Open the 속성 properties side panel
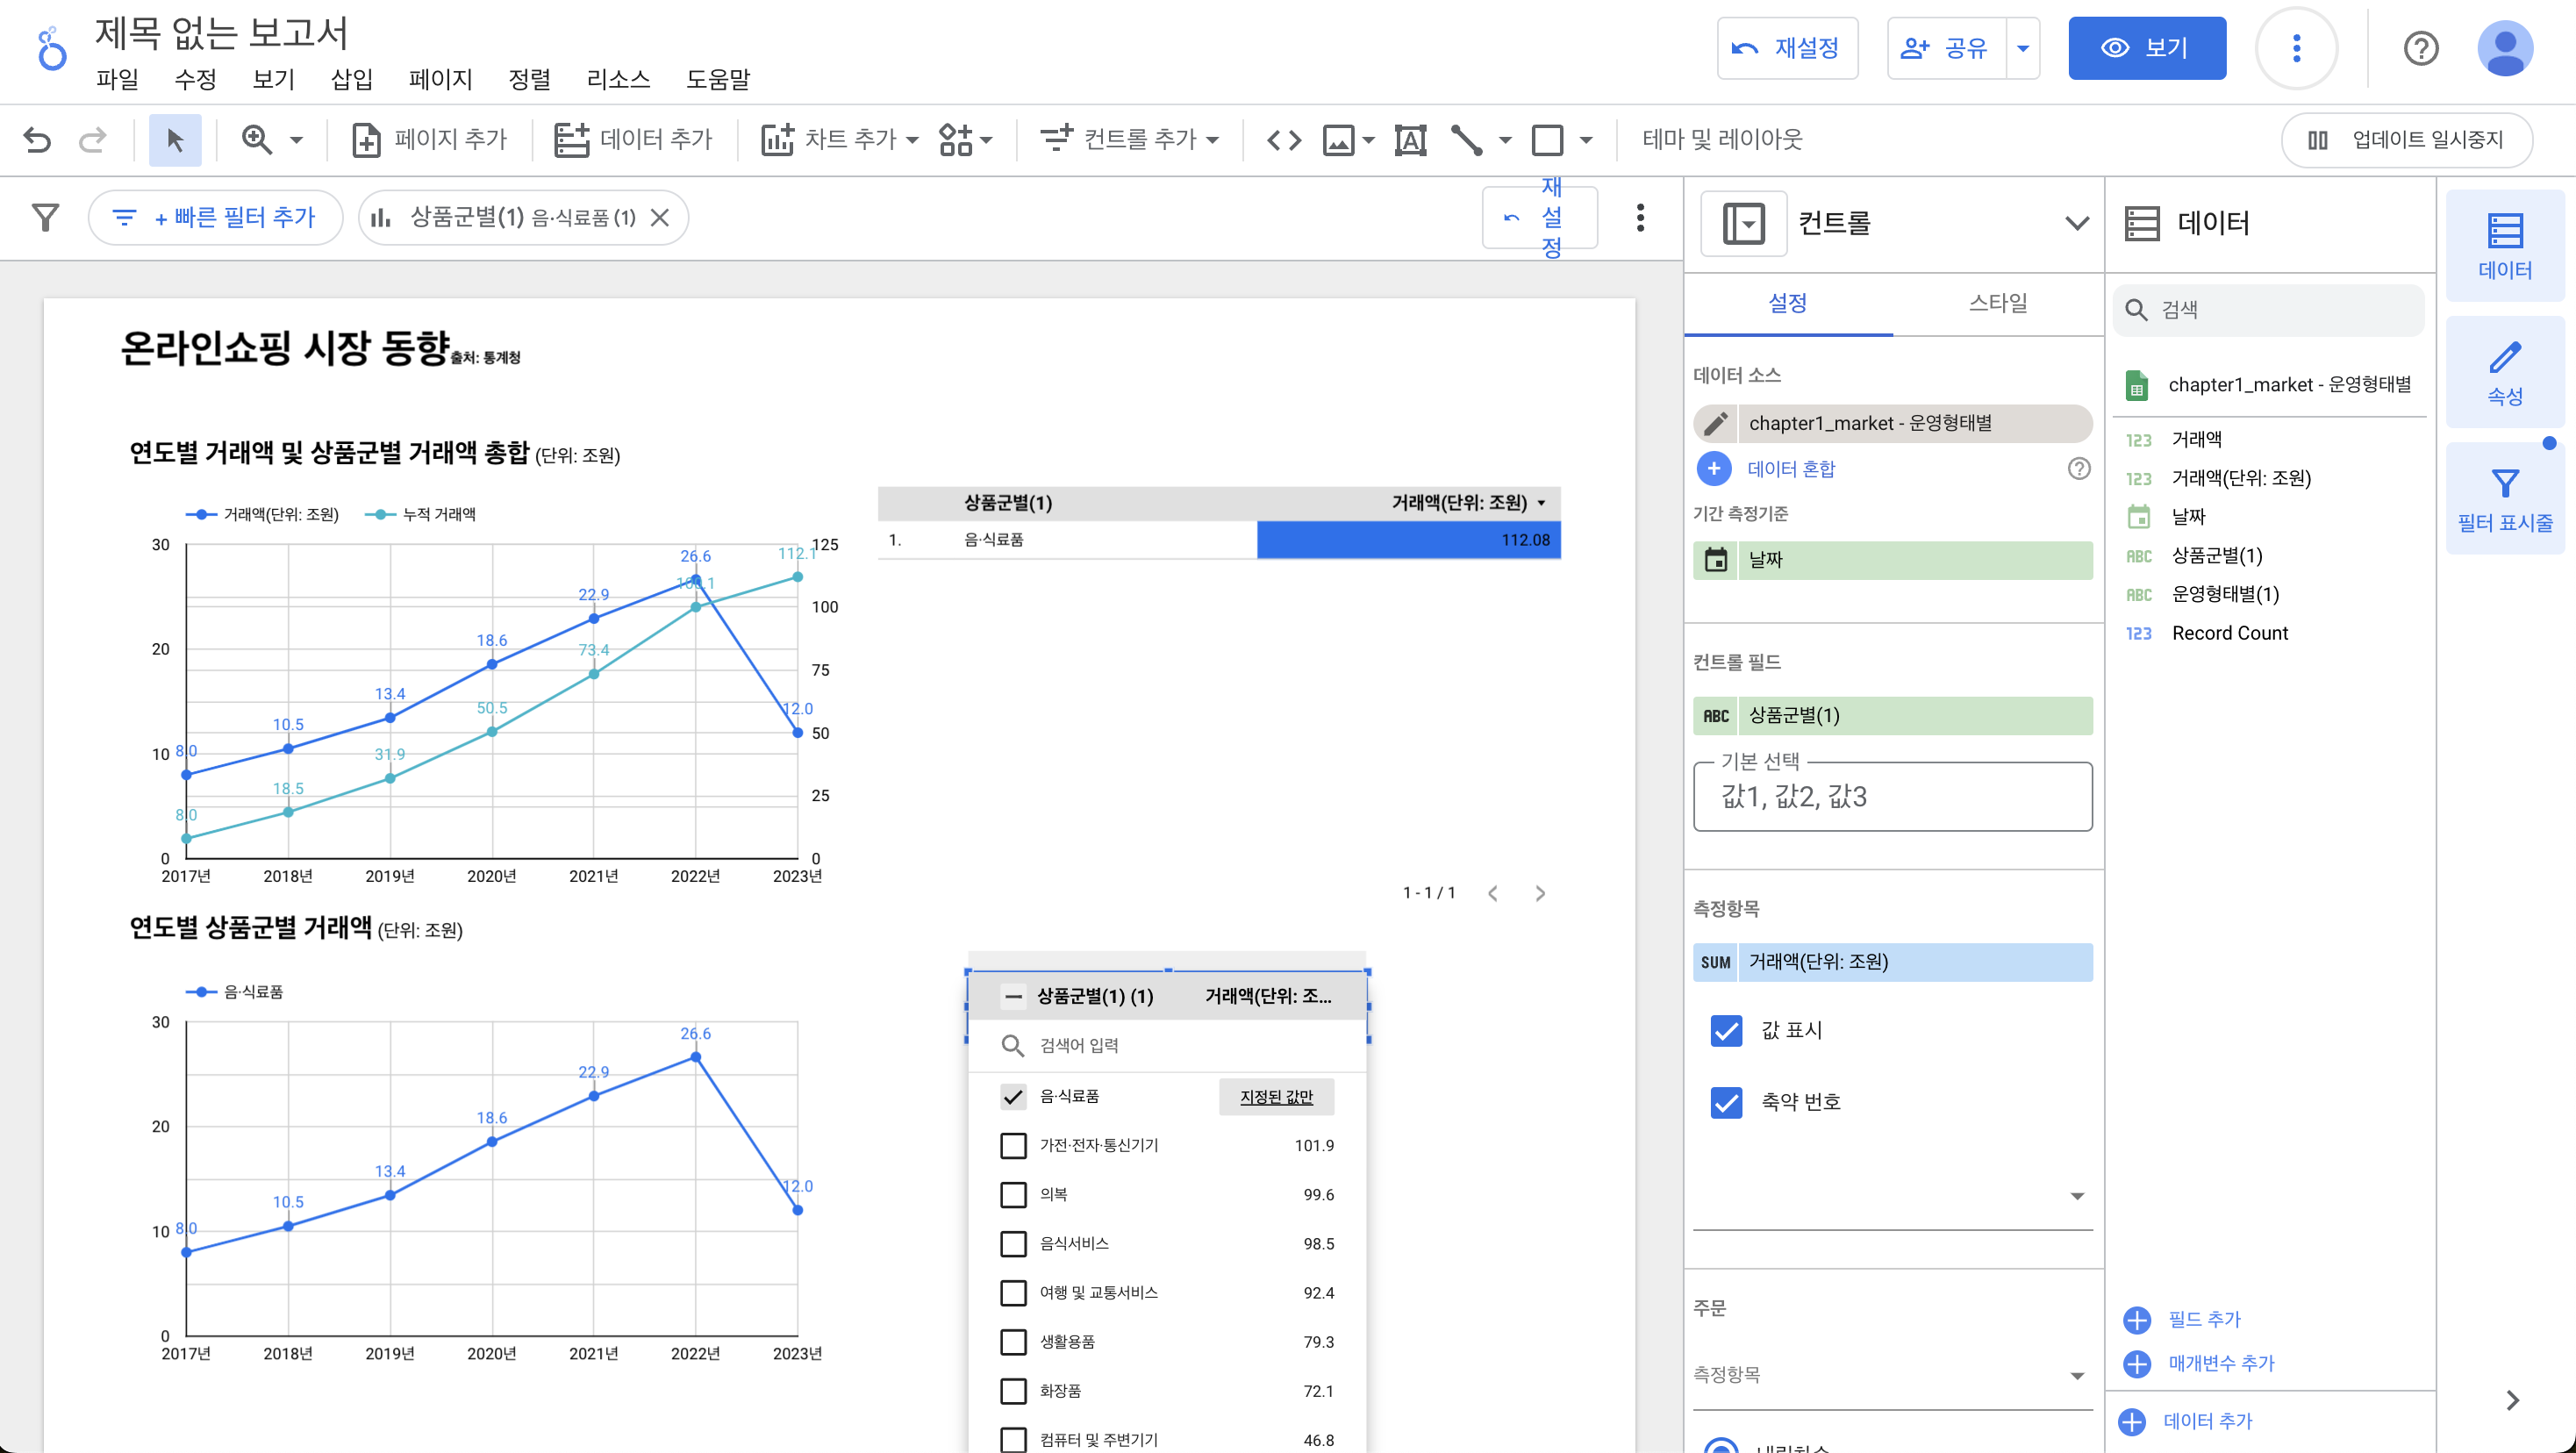Image resolution: width=2576 pixels, height=1453 pixels. pyautogui.click(x=2504, y=372)
